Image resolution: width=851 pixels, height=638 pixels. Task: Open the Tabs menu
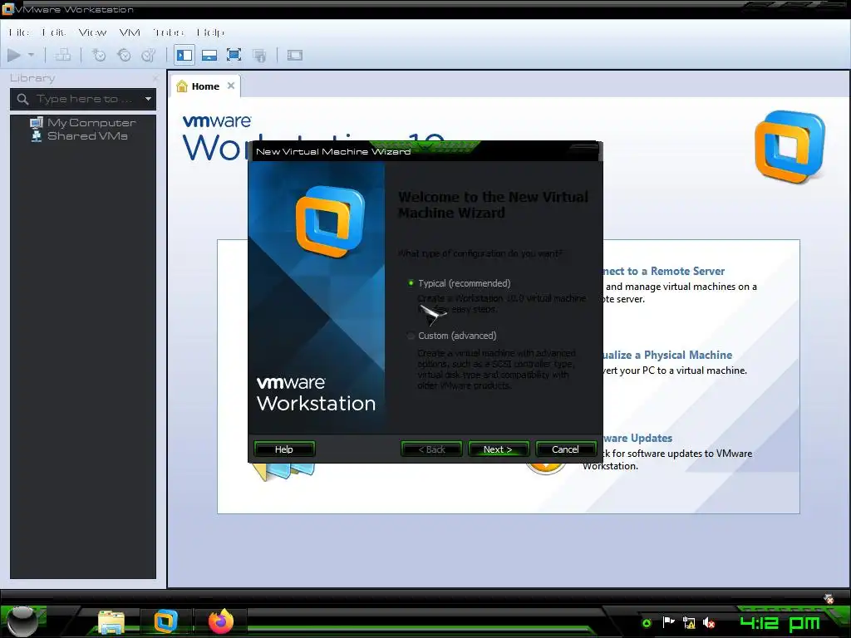[x=168, y=32]
